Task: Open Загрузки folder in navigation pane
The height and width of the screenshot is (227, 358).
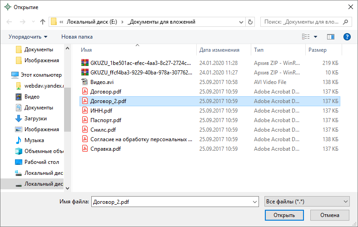Action: pos(35,118)
